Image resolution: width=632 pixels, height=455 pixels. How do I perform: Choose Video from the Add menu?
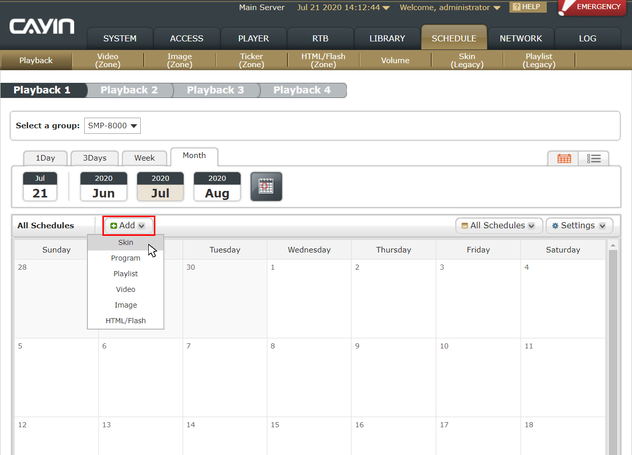pos(126,289)
